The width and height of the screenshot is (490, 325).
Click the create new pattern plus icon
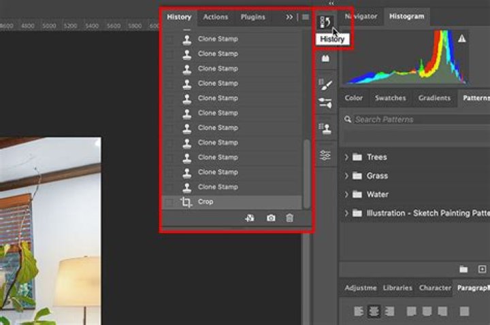pos(483,269)
